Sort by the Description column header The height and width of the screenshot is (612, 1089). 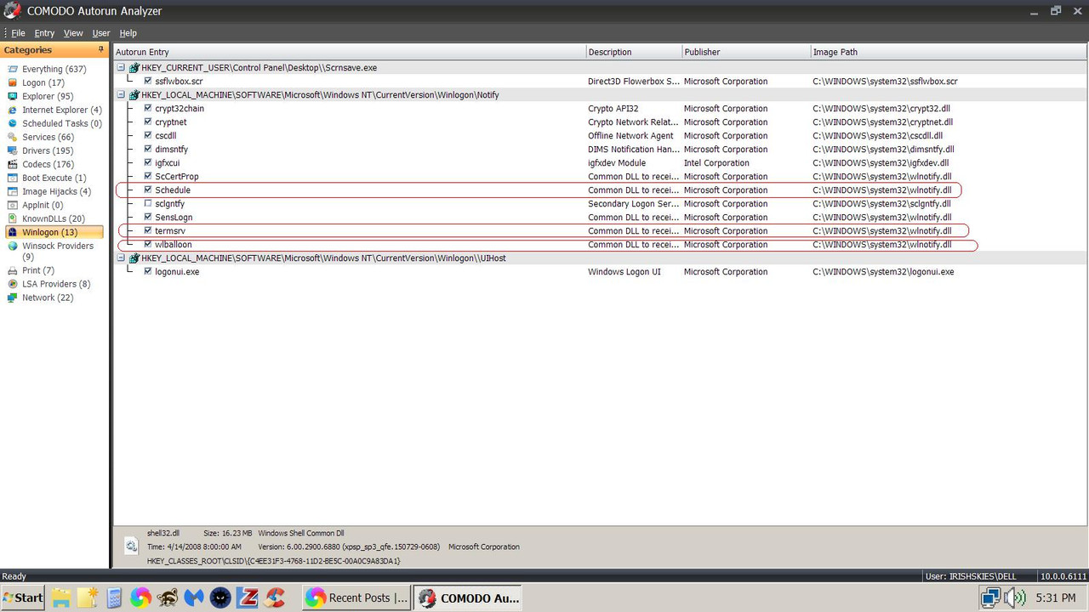634,52
